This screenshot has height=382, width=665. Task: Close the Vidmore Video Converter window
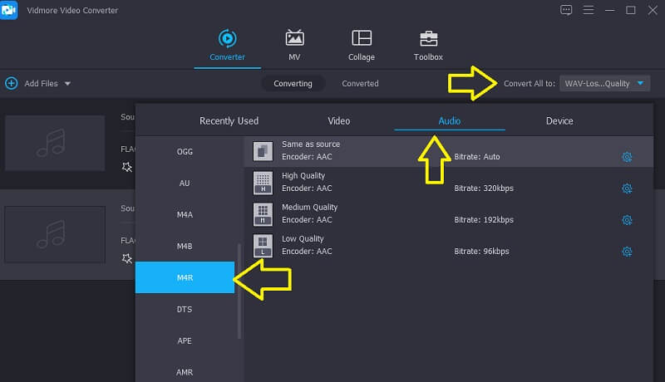[x=653, y=10]
